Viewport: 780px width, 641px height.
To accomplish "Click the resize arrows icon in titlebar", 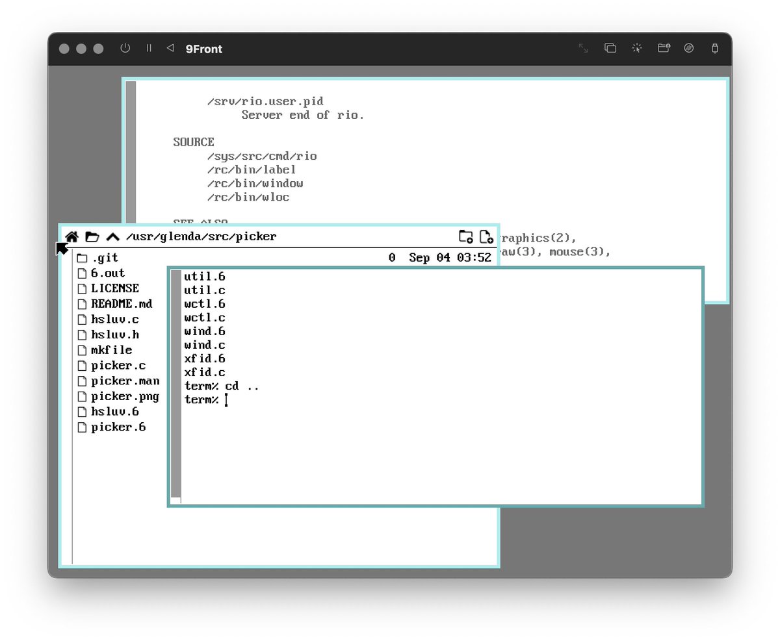I will point(584,48).
